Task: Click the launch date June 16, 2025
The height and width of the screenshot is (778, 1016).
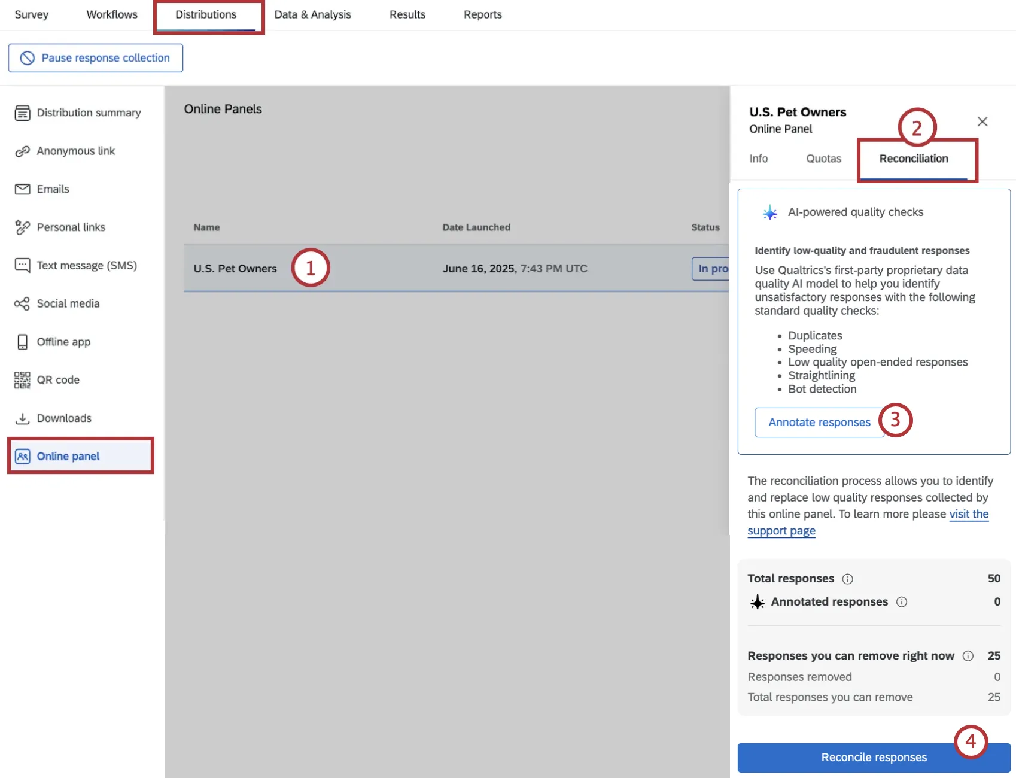Action: pyautogui.click(x=515, y=268)
